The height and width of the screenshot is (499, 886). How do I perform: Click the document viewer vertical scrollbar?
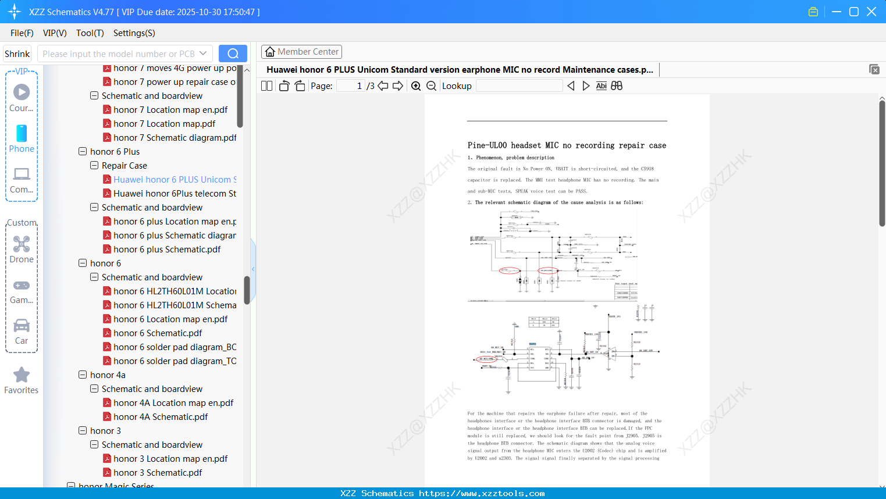882,163
